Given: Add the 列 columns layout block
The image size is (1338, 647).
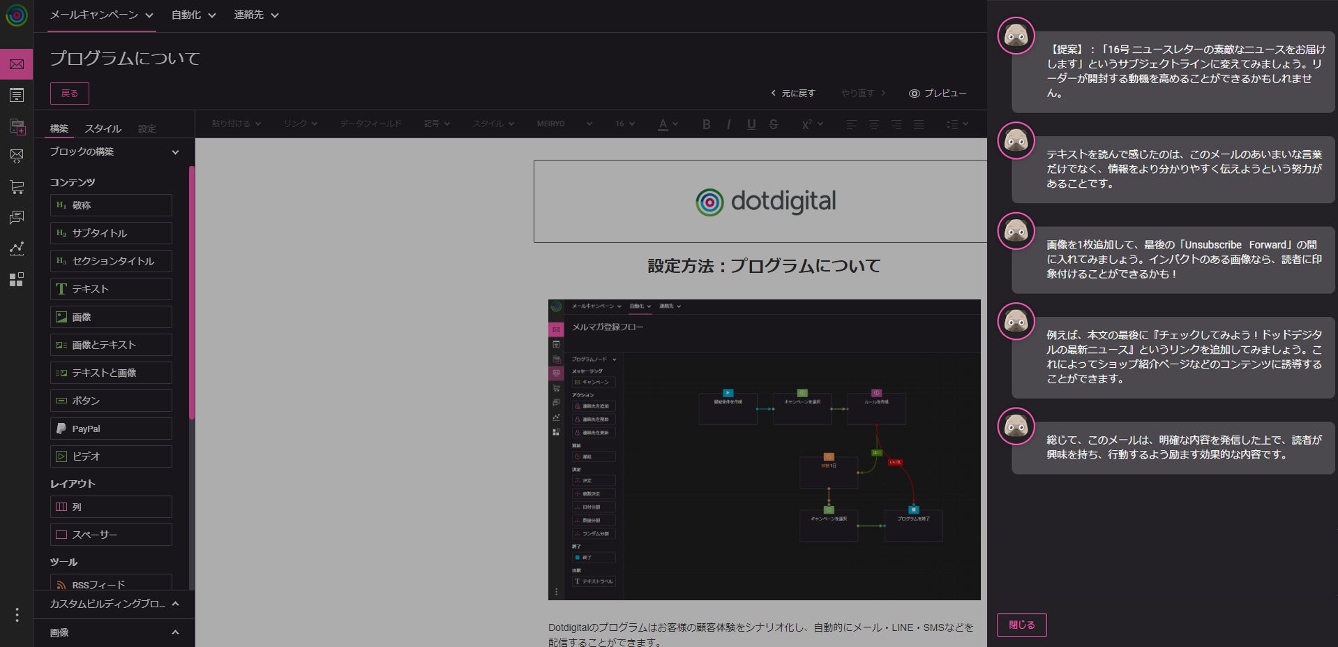Looking at the screenshot, I should coord(111,507).
